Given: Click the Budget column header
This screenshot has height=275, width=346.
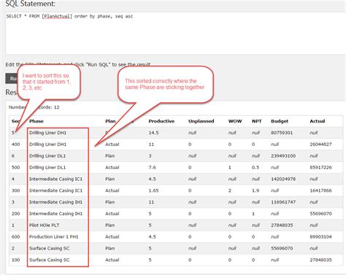Looking at the screenshot, I should 280,121.
